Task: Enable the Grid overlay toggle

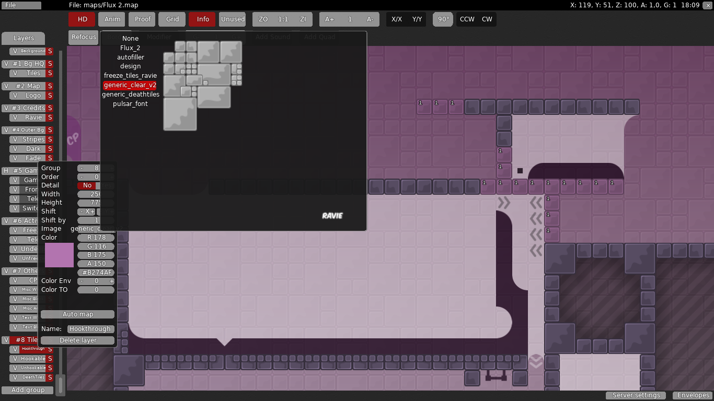Action: (172, 19)
